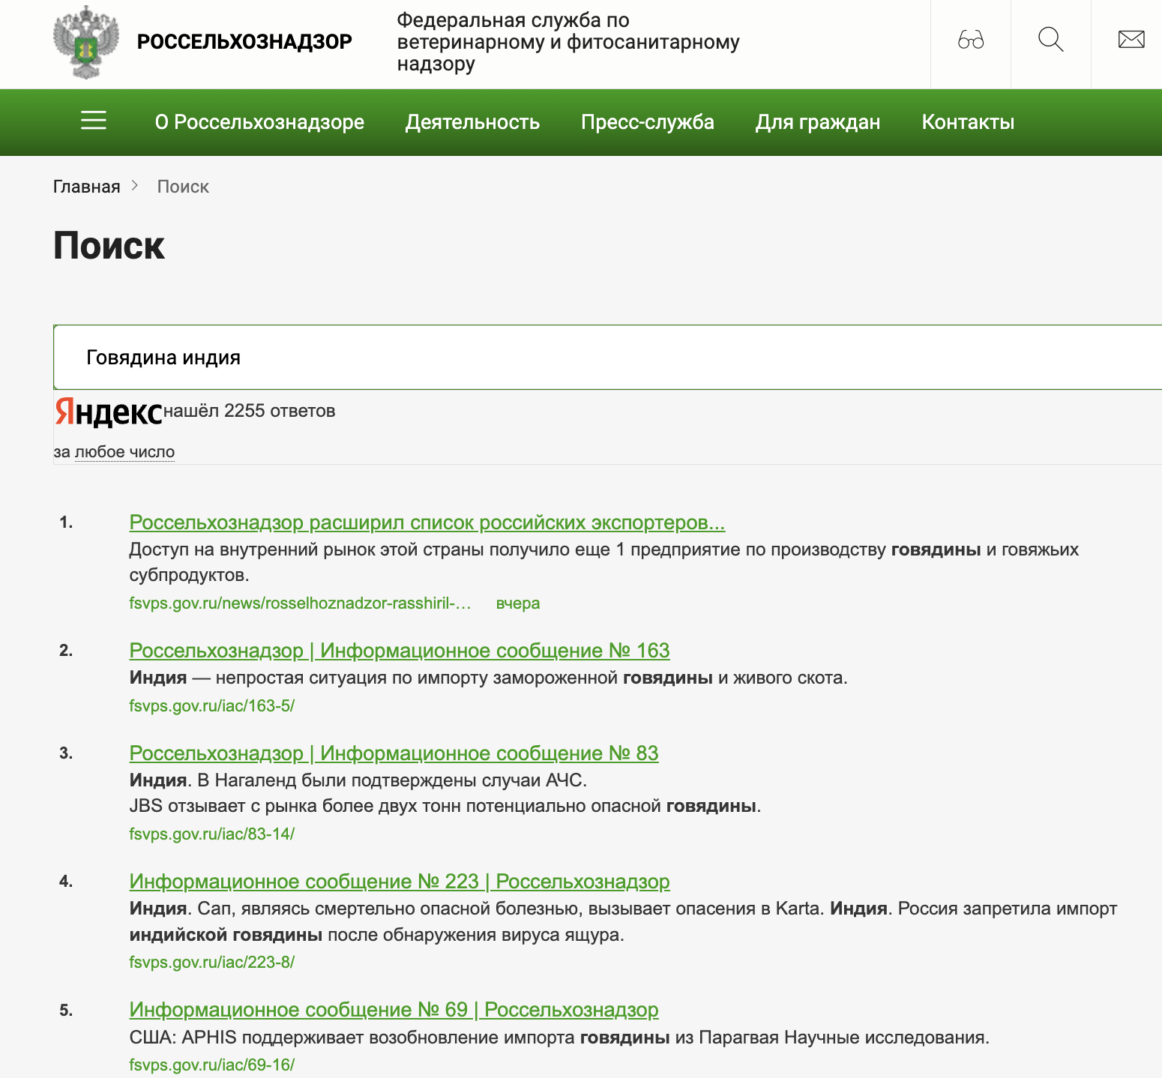Click the Rosselkhoznadzor coat of arms logo

86,42
